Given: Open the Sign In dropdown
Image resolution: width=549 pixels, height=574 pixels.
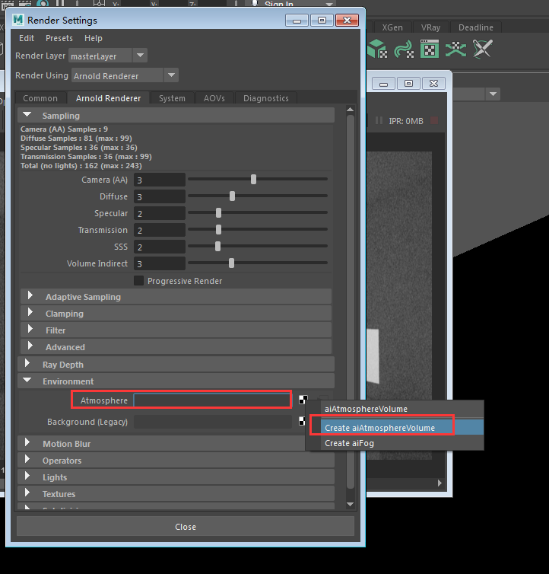Looking at the screenshot, I should point(329,5).
